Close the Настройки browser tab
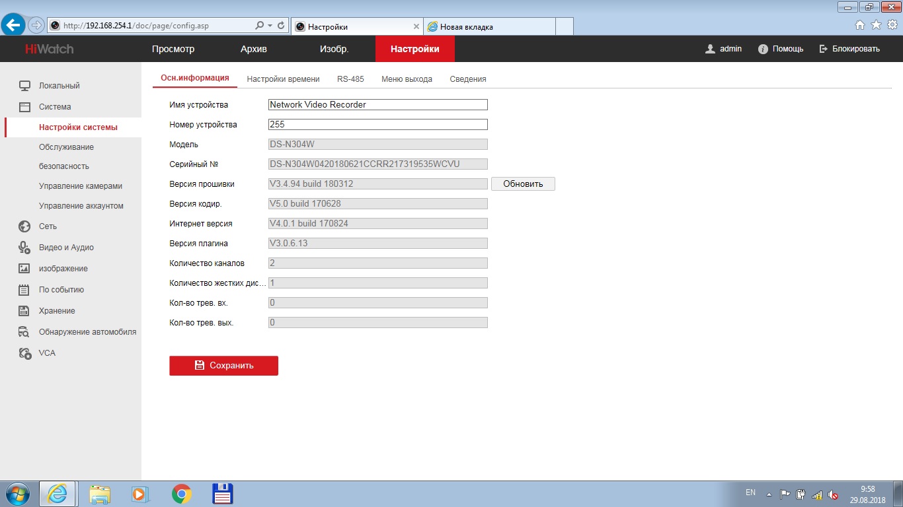The height and width of the screenshot is (507, 903). (x=416, y=27)
